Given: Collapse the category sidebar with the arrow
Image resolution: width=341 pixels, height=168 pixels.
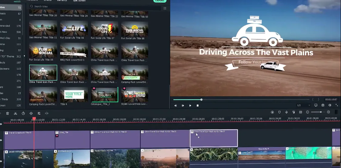Looking at the screenshot, I should coord(24,56).
